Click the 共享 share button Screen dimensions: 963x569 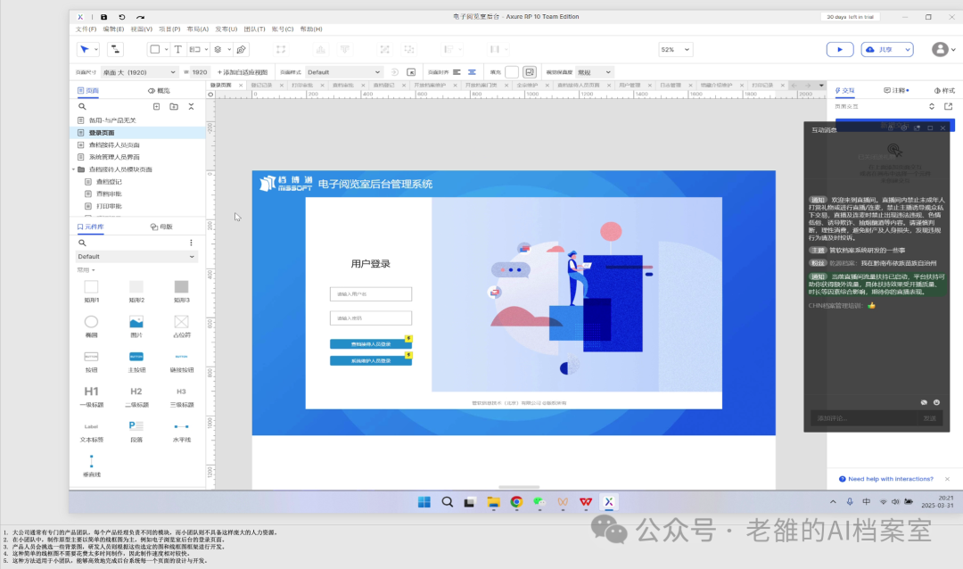(x=887, y=49)
